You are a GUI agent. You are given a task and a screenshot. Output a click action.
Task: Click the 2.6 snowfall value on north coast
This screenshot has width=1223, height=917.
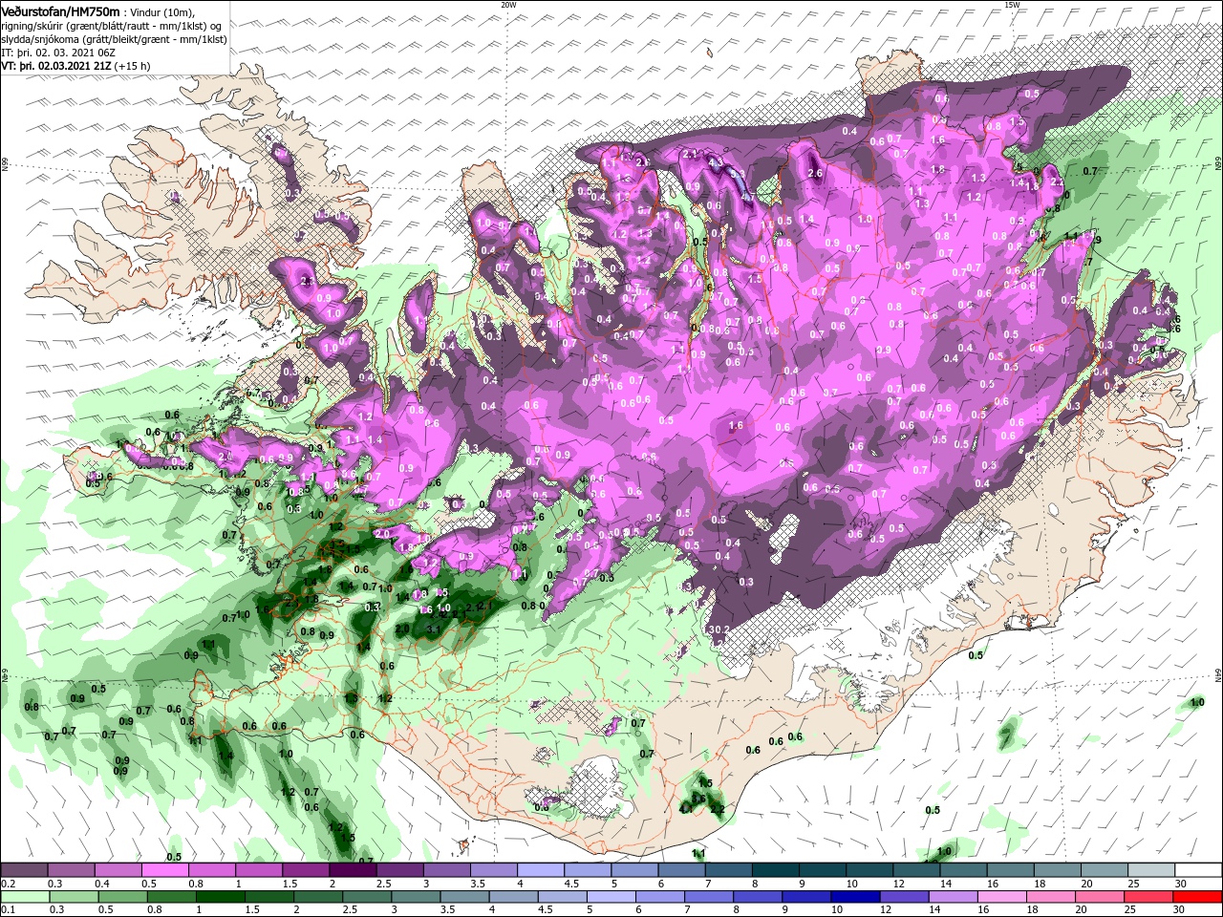[x=815, y=173]
